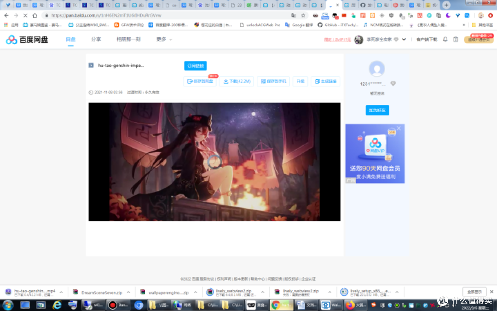497x311 pixels.
Task: Click the red flag extension icon
Action: 344,15
